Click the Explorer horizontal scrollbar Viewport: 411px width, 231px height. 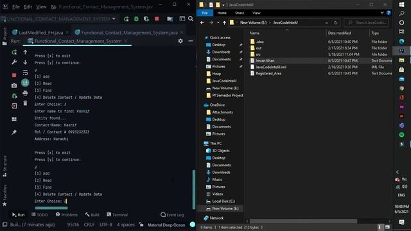pos(303,221)
